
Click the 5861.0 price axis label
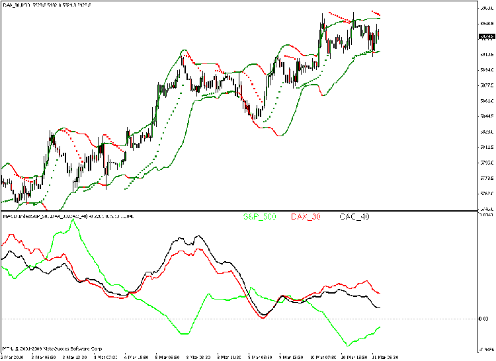pyautogui.click(x=487, y=101)
